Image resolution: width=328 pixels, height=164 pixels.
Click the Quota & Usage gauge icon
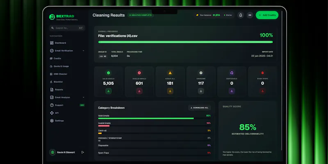pyautogui.click(x=51, y=66)
